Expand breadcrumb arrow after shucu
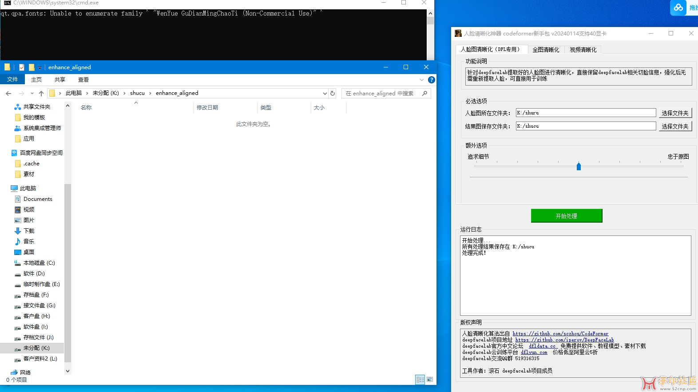This screenshot has width=698, height=392. pos(151,93)
